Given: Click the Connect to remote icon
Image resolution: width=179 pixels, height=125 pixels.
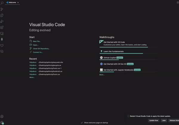Looking at the screenshot, I should coord(31,52).
